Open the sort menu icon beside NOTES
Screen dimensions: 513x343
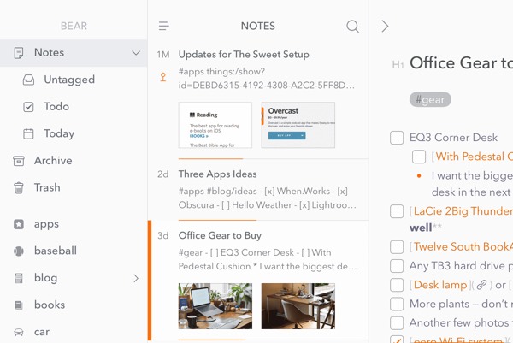(x=164, y=26)
